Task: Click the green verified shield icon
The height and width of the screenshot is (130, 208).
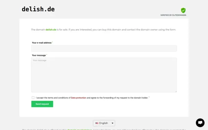Action: tap(183, 10)
